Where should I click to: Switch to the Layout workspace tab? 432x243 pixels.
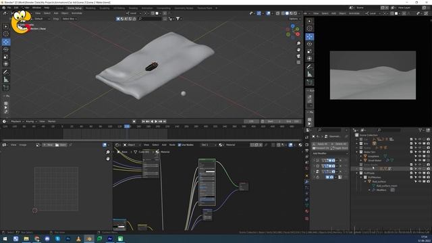[59, 8]
